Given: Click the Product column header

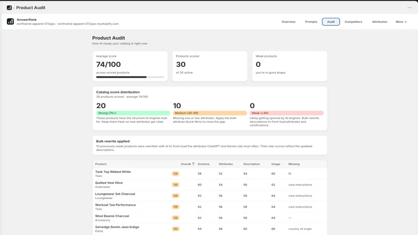Looking at the screenshot, I should [x=101, y=164].
